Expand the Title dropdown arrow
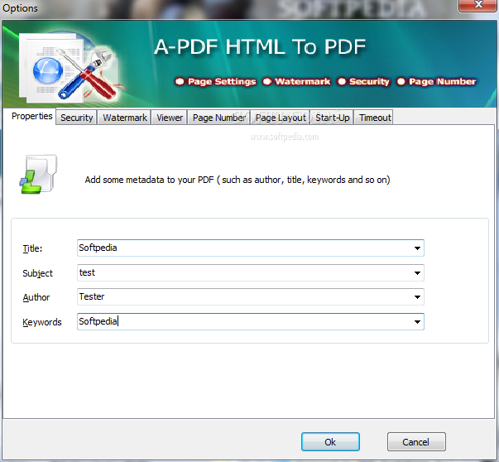 417,248
